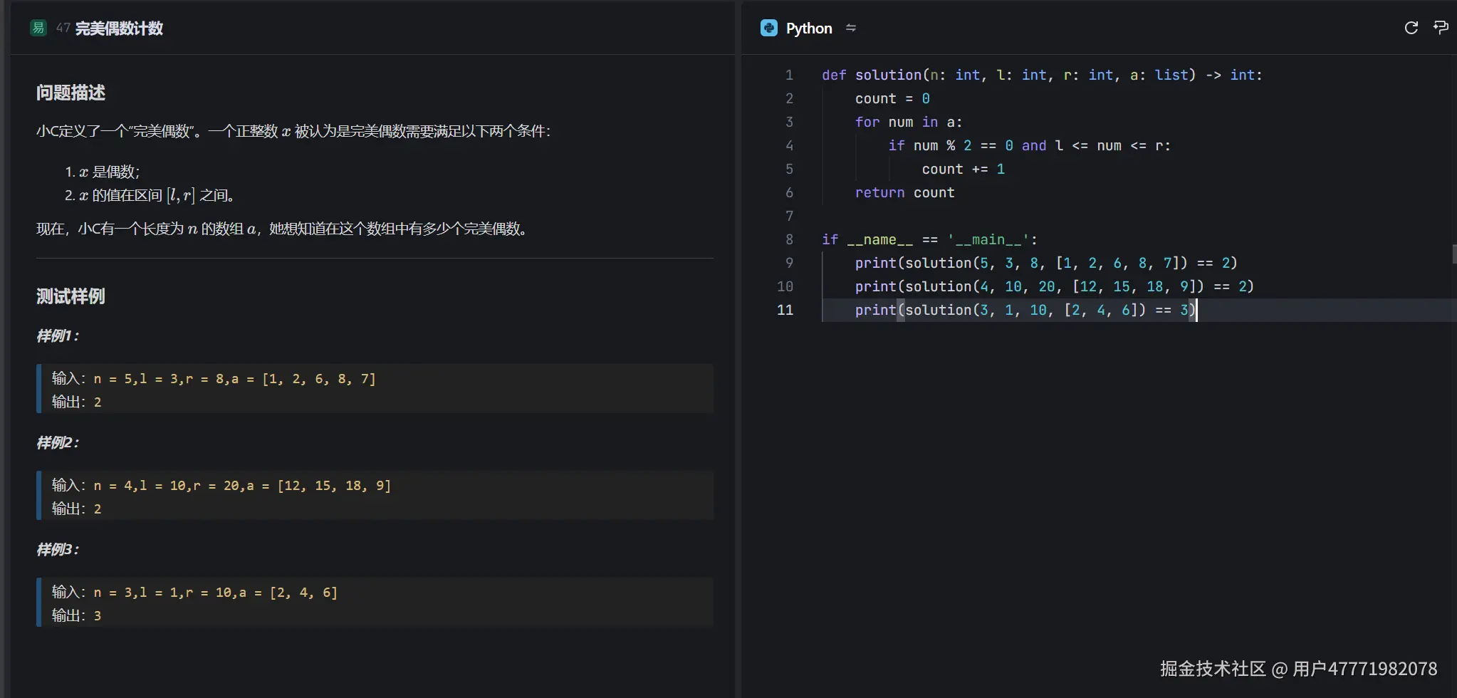Click the 样例3 block with [2, 4, 6]
This screenshot has height=698, width=1457.
(375, 603)
